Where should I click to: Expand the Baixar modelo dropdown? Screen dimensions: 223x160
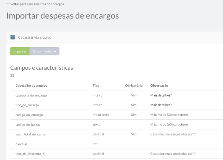click(45, 51)
